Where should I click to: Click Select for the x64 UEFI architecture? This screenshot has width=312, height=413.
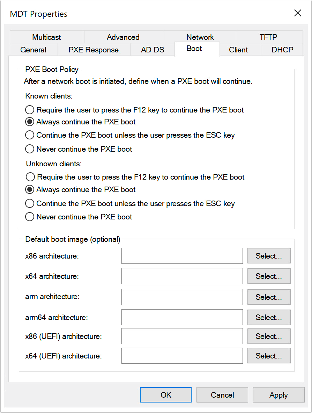coord(269,356)
